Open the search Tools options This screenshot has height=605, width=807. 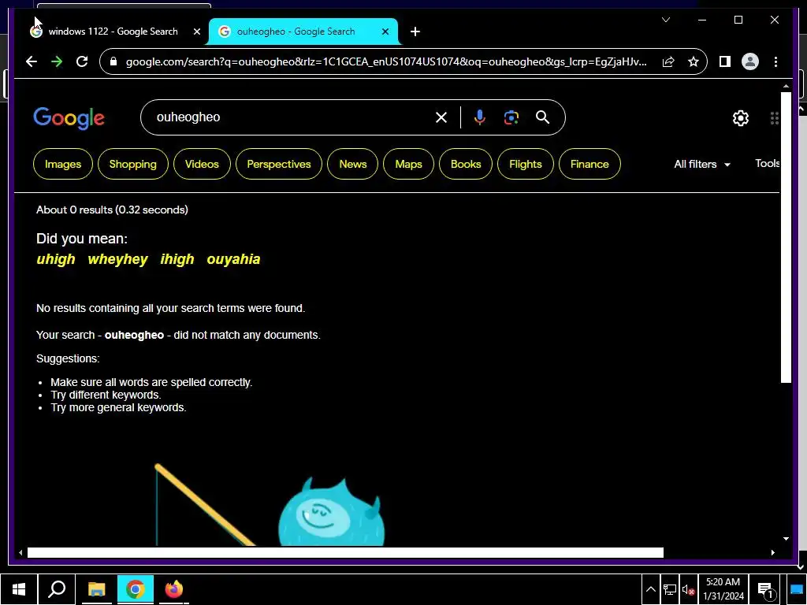point(767,164)
